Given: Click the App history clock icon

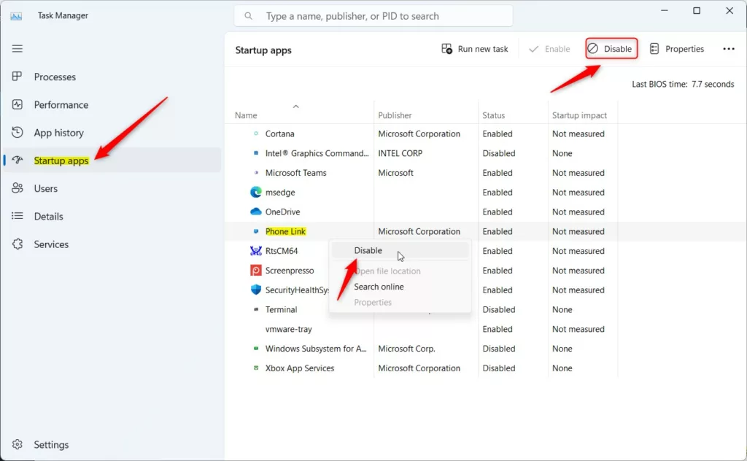Looking at the screenshot, I should click(x=18, y=133).
